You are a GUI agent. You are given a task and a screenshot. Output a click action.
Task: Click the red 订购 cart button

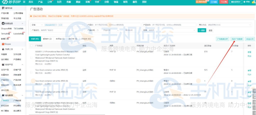tap(224, 2)
